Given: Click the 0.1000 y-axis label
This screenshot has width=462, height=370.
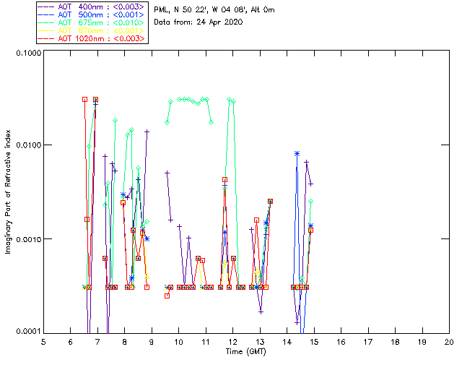Looking at the screenshot, I should [29, 53].
